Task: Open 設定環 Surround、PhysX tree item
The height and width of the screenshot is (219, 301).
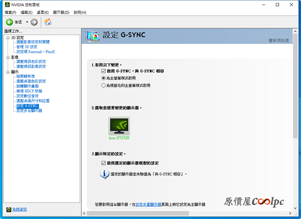Action: (35, 52)
